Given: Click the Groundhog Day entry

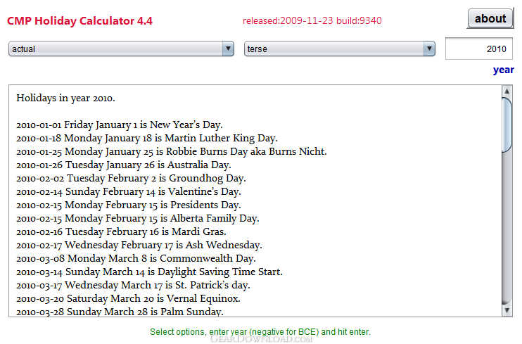Looking at the screenshot, I should pyautogui.click(x=131, y=178).
